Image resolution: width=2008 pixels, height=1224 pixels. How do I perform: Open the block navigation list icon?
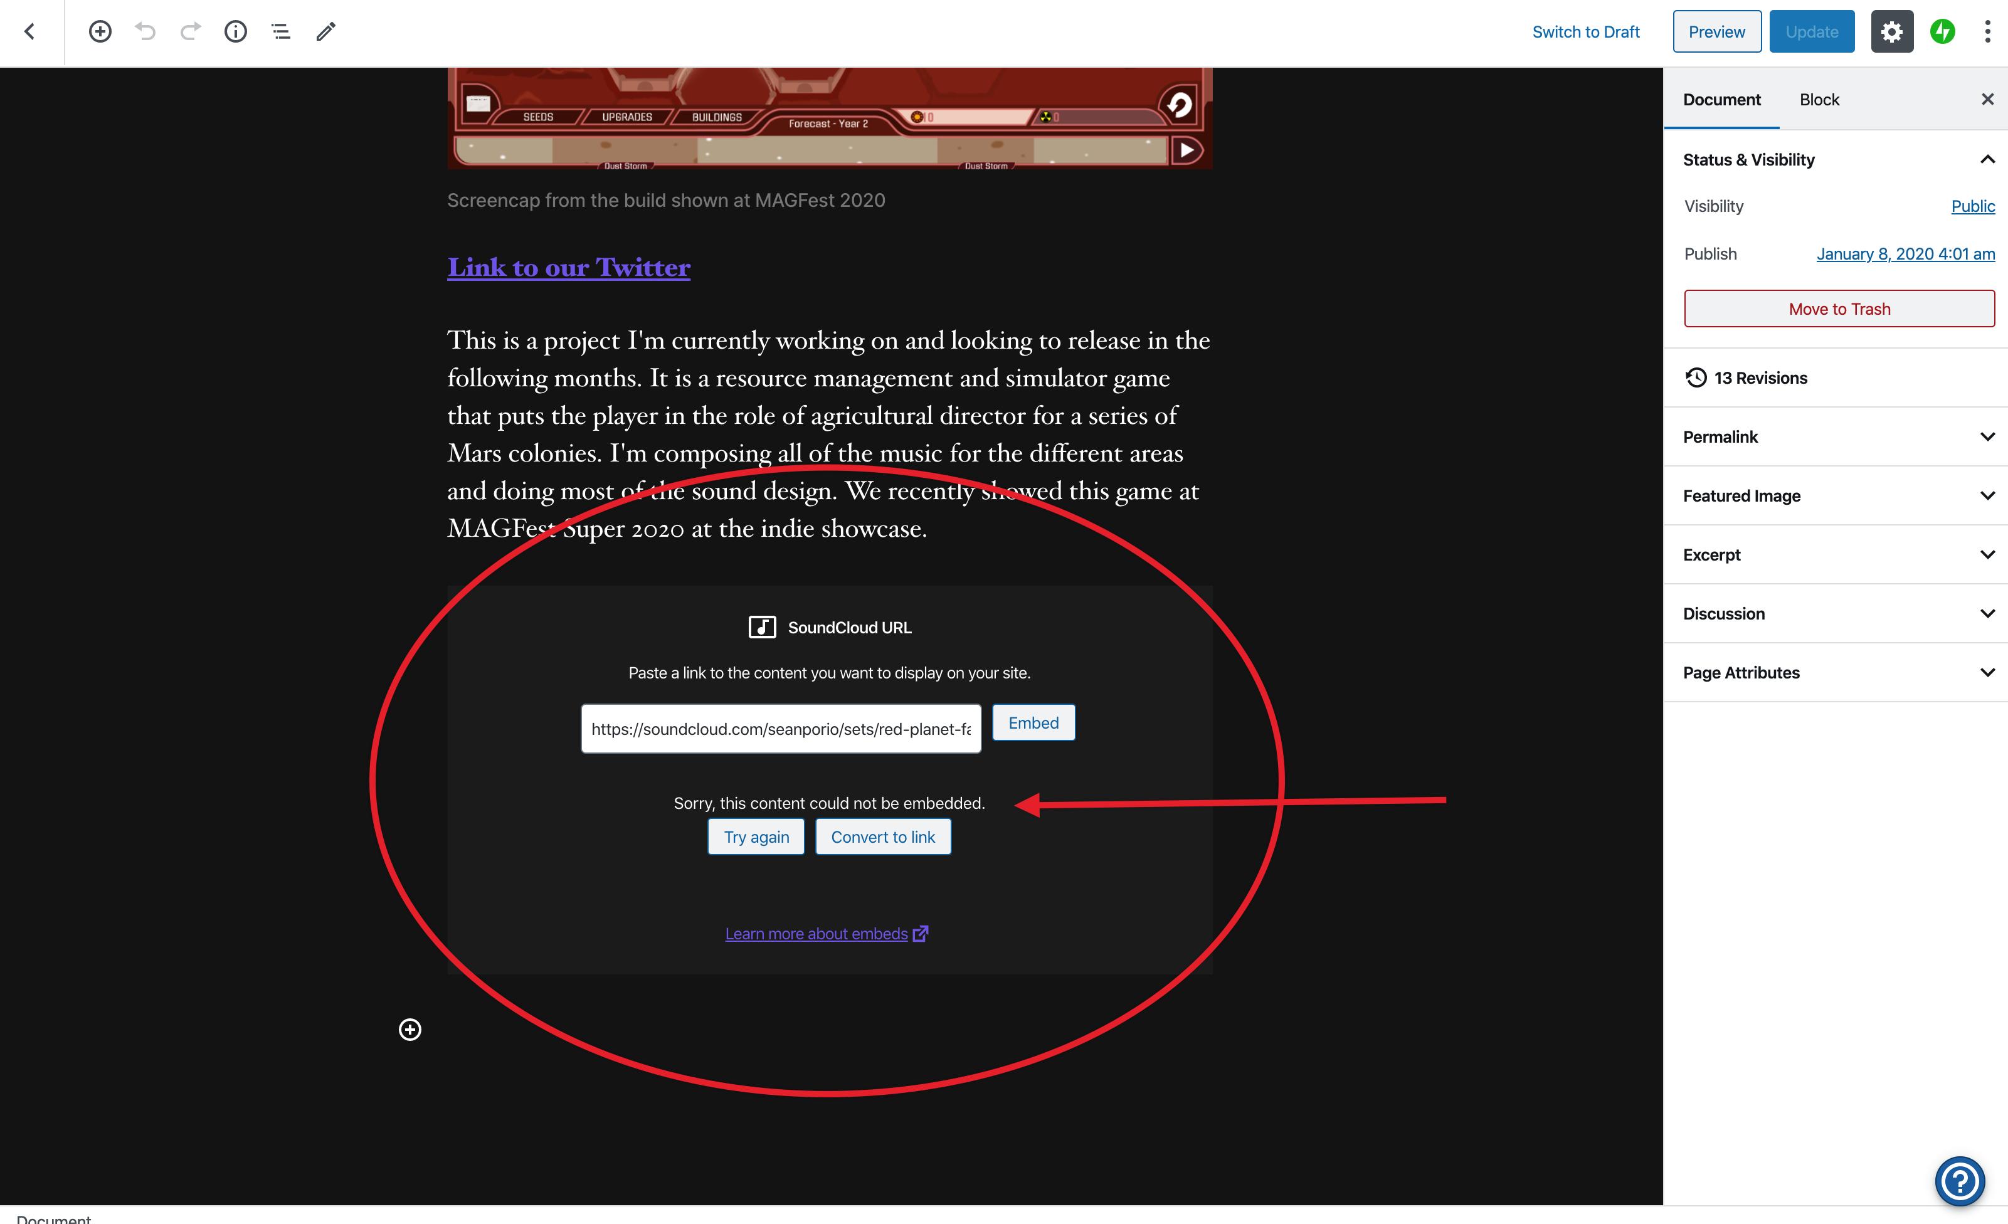pos(280,31)
